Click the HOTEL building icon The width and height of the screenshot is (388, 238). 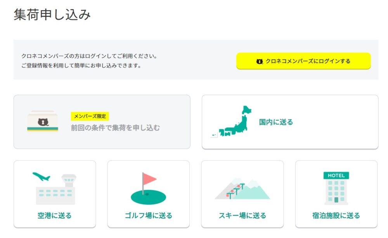coord(336,188)
